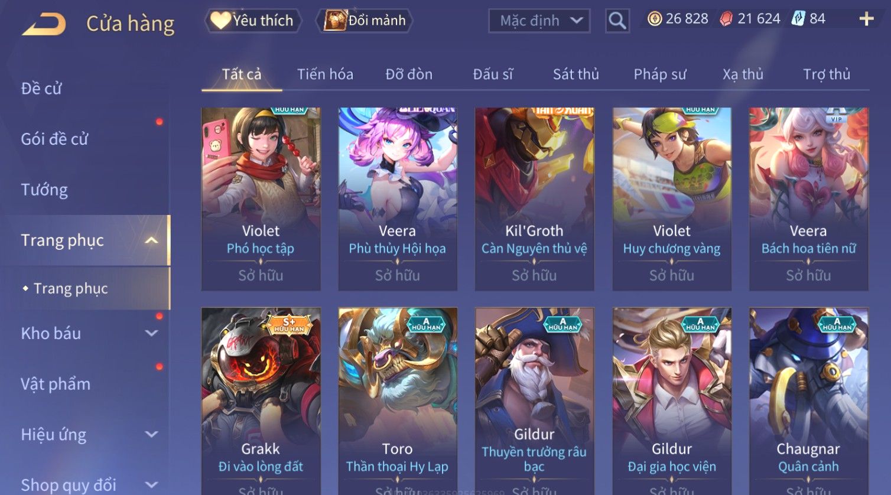Image resolution: width=891 pixels, height=495 pixels.
Task: Switch to the Tiến hóa tab
Action: (325, 74)
